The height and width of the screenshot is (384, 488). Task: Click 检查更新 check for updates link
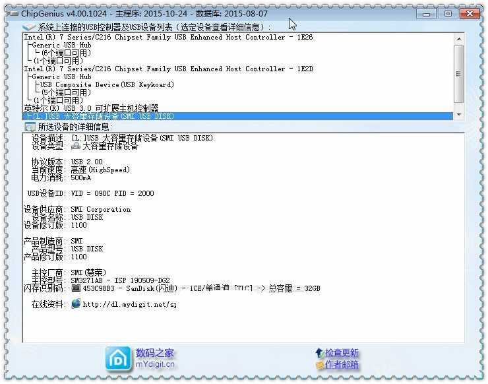point(342,353)
